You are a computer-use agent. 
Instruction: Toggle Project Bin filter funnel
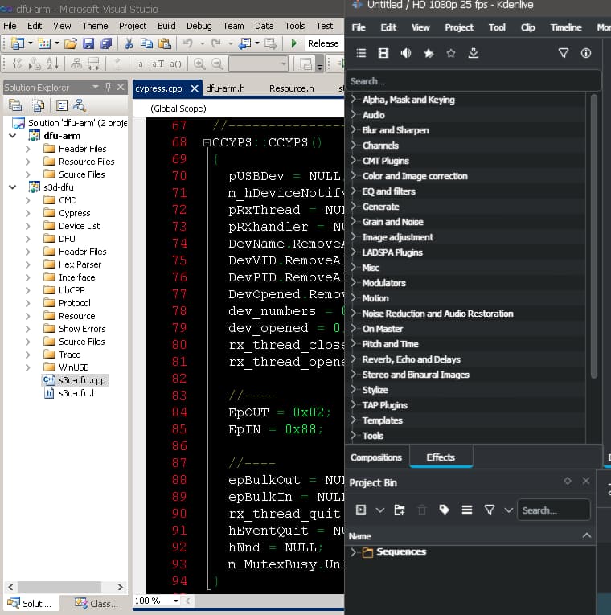490,510
